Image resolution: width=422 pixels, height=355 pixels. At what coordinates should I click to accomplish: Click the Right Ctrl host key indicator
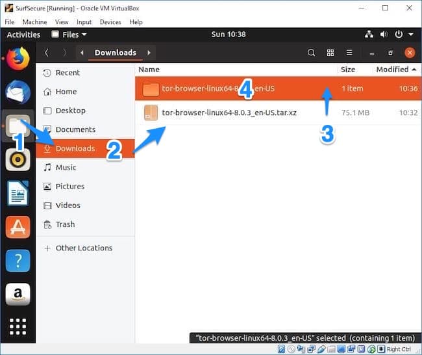[399, 349]
